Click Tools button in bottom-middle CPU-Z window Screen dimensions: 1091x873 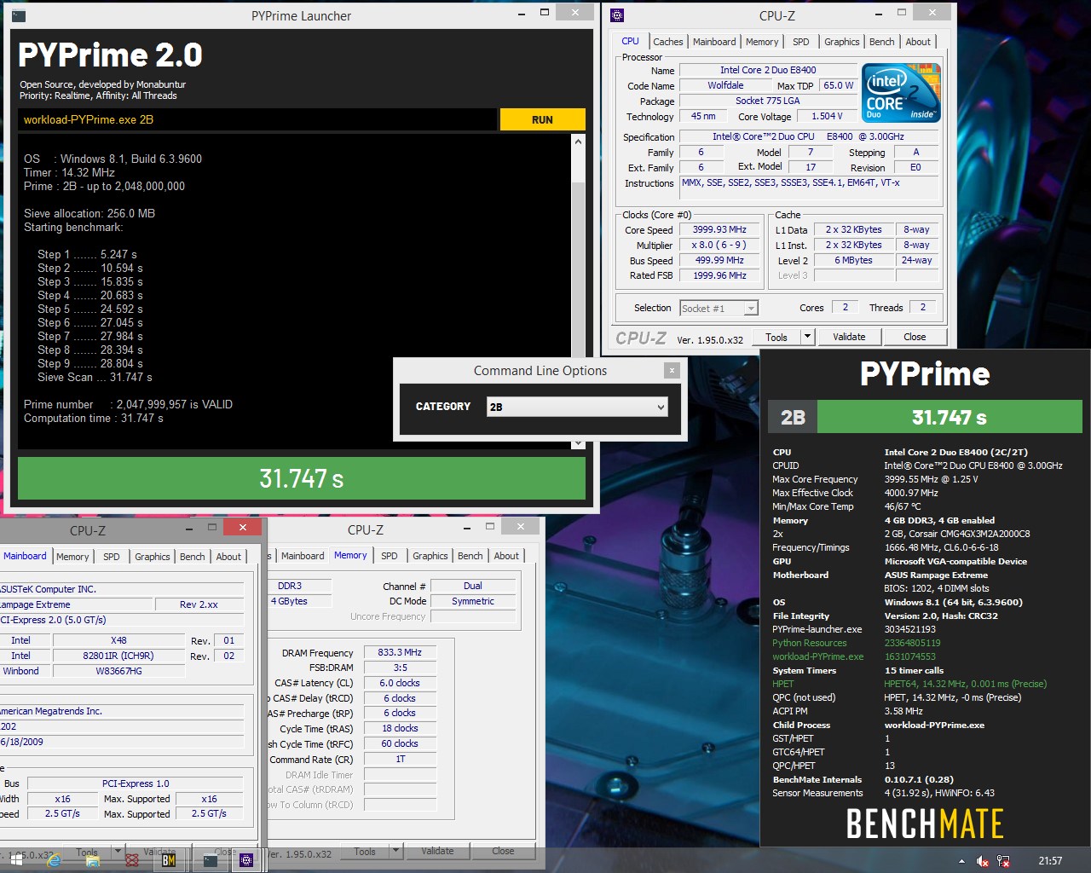click(365, 851)
